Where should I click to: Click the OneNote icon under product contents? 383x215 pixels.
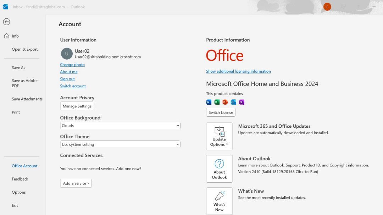pos(242,102)
